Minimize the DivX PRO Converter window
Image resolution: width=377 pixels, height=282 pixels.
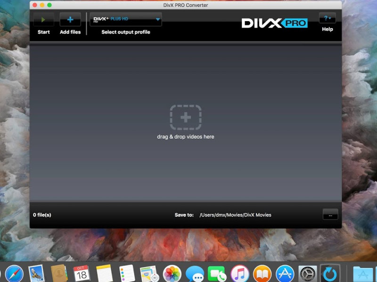click(42, 5)
